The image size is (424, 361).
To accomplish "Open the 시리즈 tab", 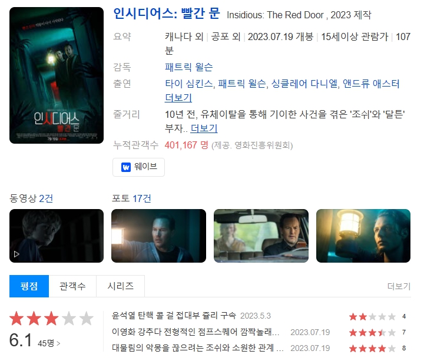I will tap(120, 286).
